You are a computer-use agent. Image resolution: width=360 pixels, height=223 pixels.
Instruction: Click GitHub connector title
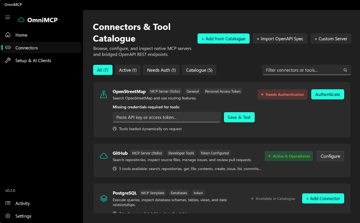(120, 153)
